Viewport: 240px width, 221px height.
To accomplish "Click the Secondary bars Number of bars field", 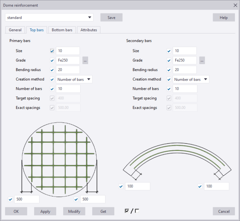I will [x=185, y=89].
